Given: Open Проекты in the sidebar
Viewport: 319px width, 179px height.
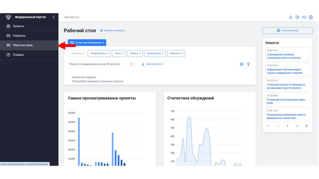Looking at the screenshot, I should pos(19,26).
